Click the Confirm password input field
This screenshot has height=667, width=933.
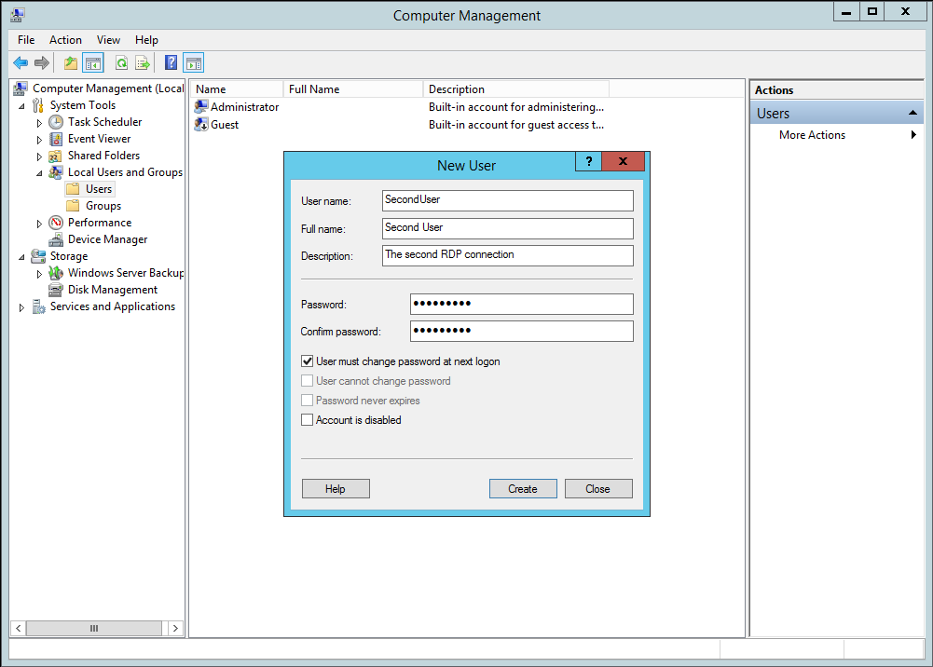tap(521, 331)
